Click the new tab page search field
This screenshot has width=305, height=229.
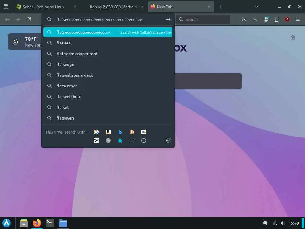pyautogui.click(x=208, y=81)
